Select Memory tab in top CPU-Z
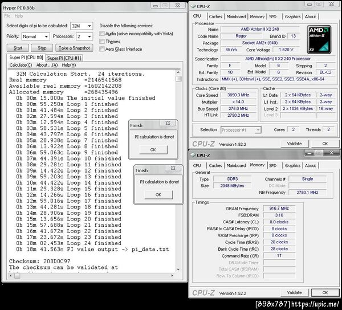Image resolution: width=342 pixels, height=310 pixels. tap(257, 17)
